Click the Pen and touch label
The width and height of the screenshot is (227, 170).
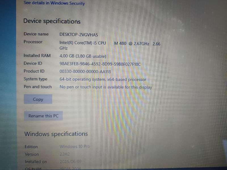38,87
